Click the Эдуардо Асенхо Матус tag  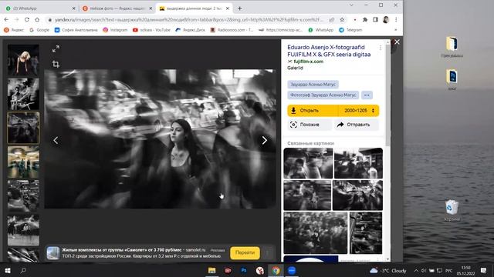[x=313, y=85]
